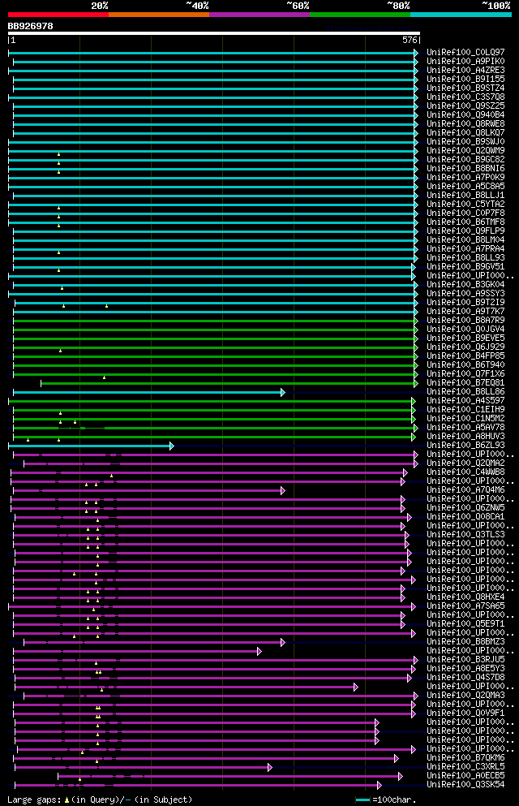Click the green alignment bar for A5AV78

216,428
